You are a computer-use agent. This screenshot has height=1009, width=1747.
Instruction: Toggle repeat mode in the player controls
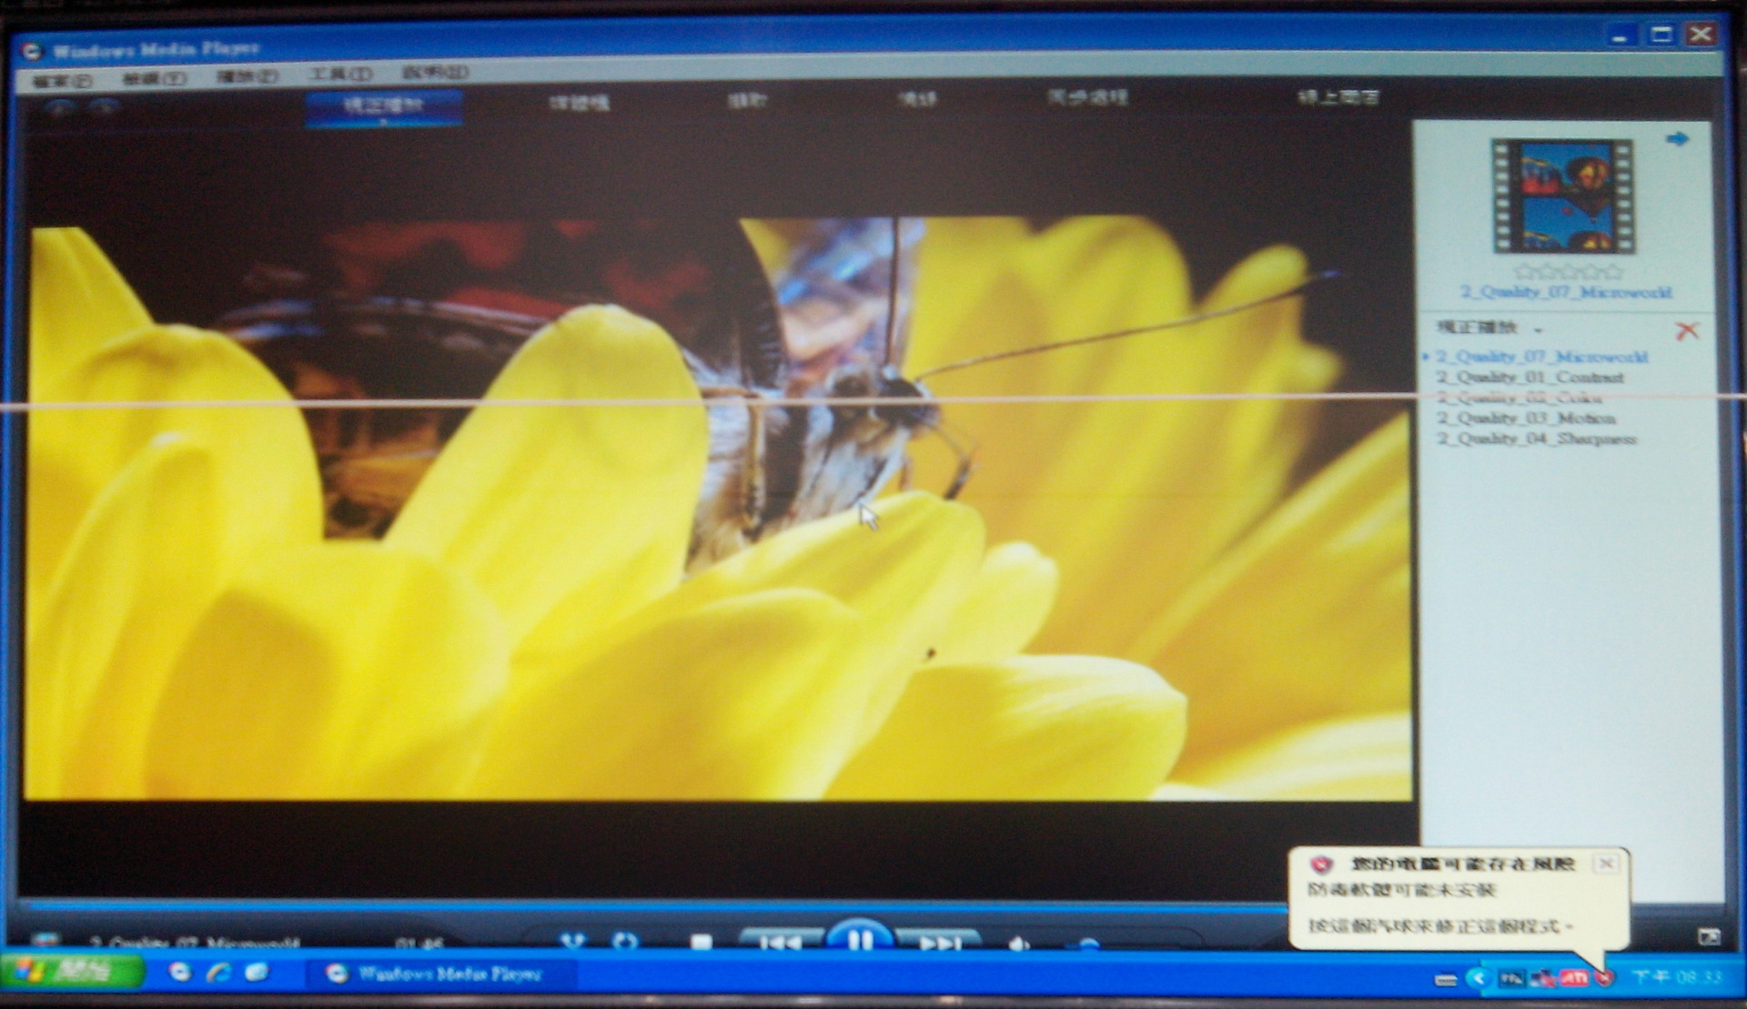(x=626, y=942)
